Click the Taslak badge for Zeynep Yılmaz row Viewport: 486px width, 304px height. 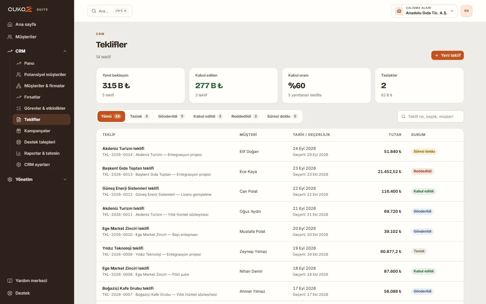(419, 251)
